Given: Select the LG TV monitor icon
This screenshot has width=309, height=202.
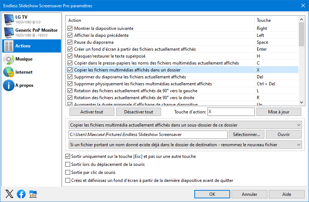Looking at the screenshot, I should pyautogui.click(x=9, y=19).
